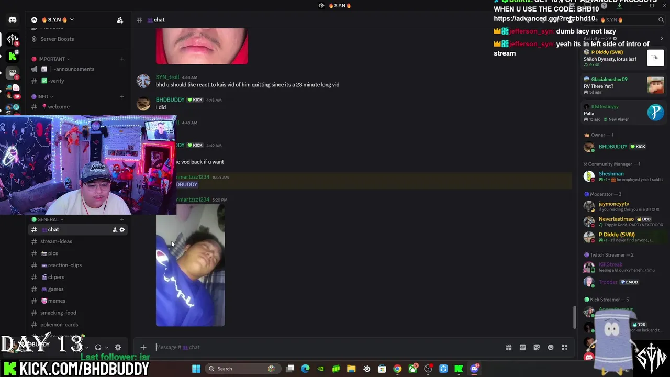Viewport: 670px width, 377px height.
Task: Edit chat channel settings gear
Action: click(x=122, y=230)
